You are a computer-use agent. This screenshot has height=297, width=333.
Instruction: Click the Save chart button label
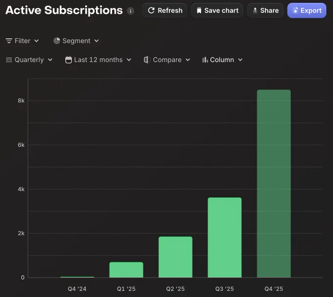pyautogui.click(x=221, y=10)
